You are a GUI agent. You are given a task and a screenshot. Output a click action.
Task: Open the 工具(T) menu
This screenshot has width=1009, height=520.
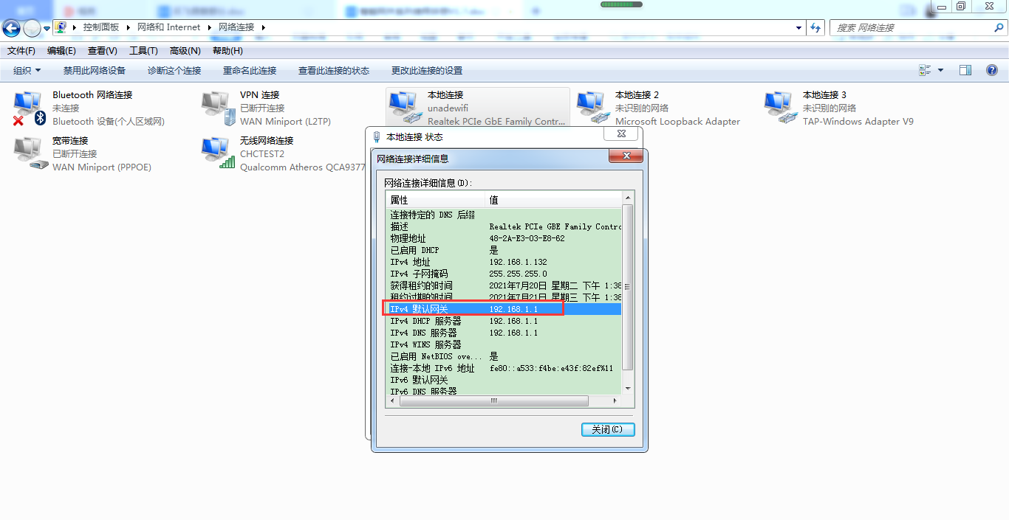tap(143, 51)
